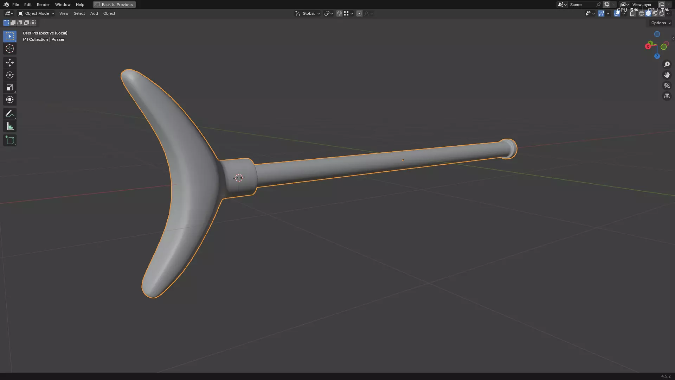
Task: Toggle snapping magnet icon
Action: pyautogui.click(x=339, y=13)
